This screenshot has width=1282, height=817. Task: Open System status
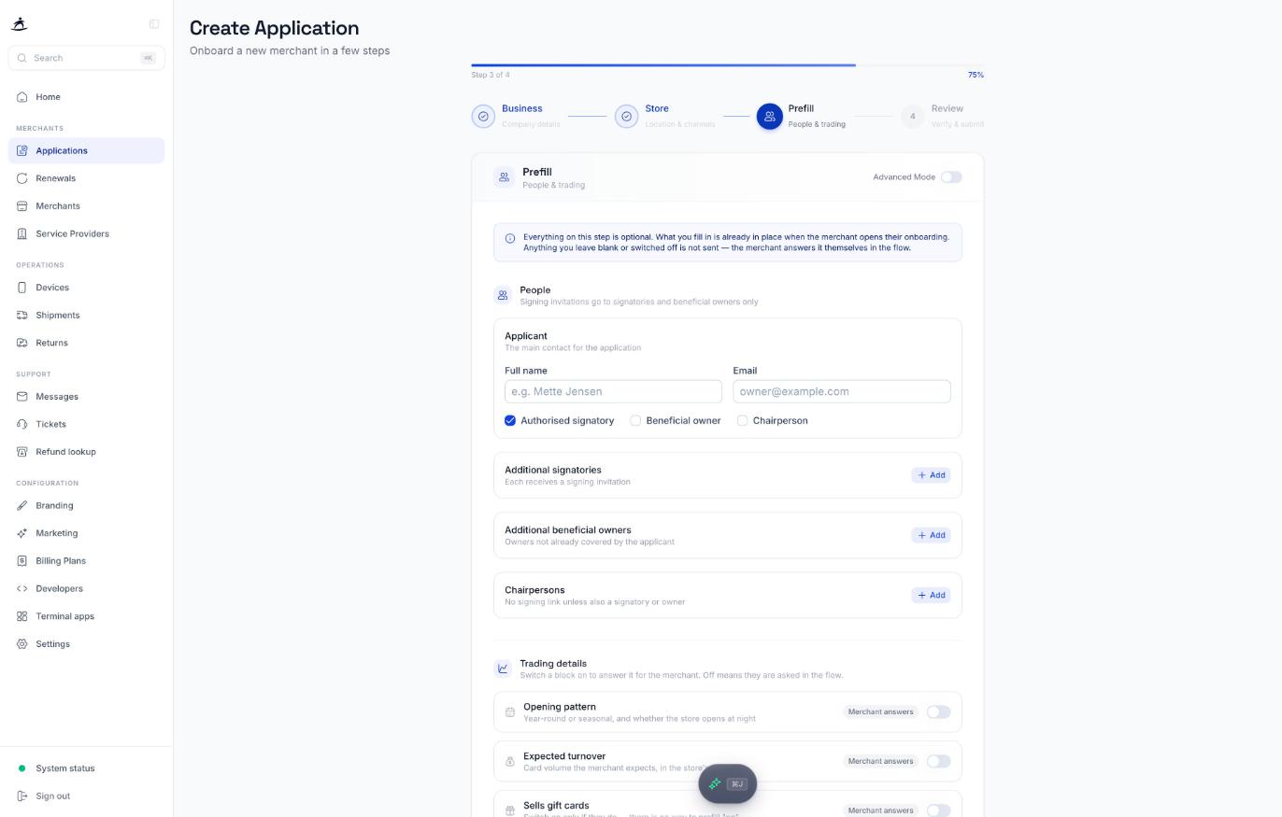click(86, 768)
